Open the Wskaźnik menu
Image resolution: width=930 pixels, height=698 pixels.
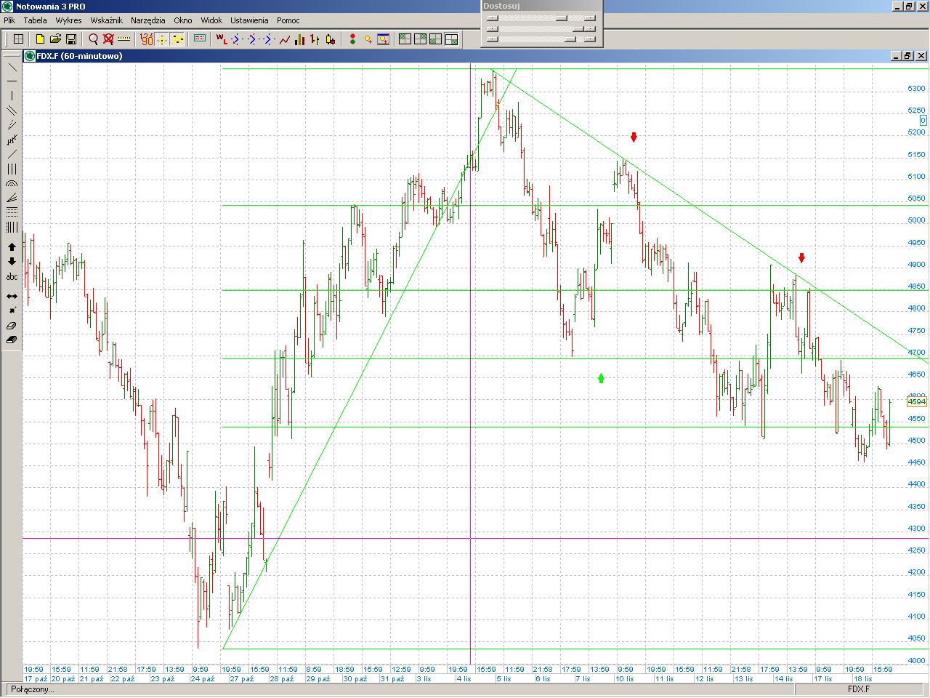106,20
